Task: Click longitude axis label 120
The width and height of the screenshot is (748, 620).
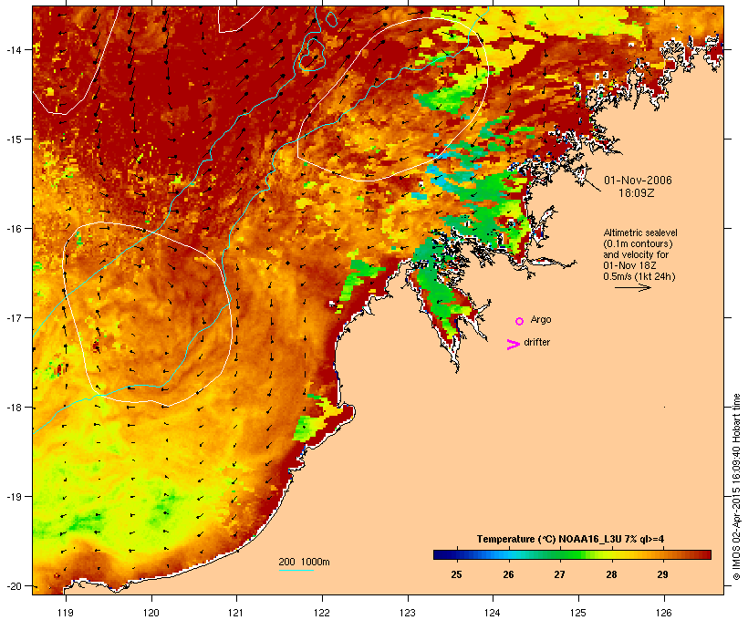Action: coord(151,613)
